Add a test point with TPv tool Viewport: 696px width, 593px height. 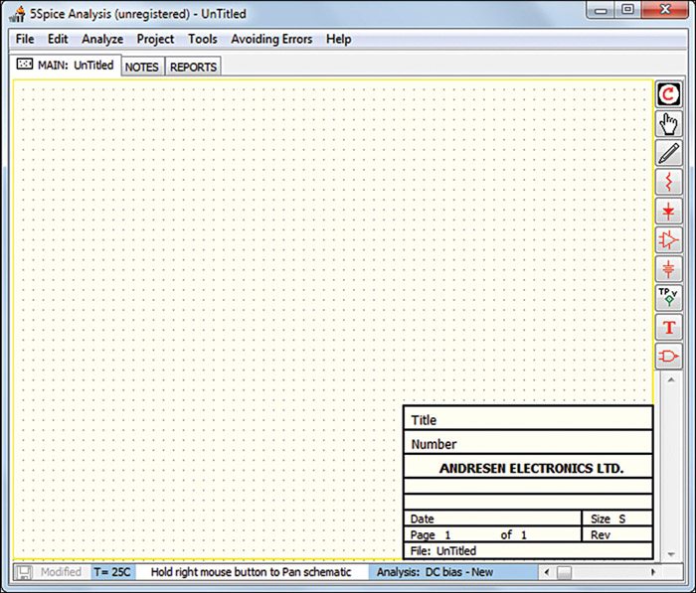[668, 297]
